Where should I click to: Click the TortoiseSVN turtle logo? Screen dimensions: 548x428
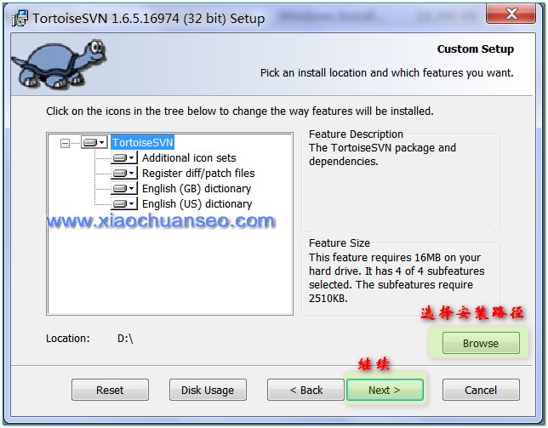pyautogui.click(x=59, y=64)
